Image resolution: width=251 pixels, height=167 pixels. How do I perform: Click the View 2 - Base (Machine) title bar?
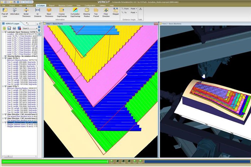pyautogui.click(x=205, y=24)
